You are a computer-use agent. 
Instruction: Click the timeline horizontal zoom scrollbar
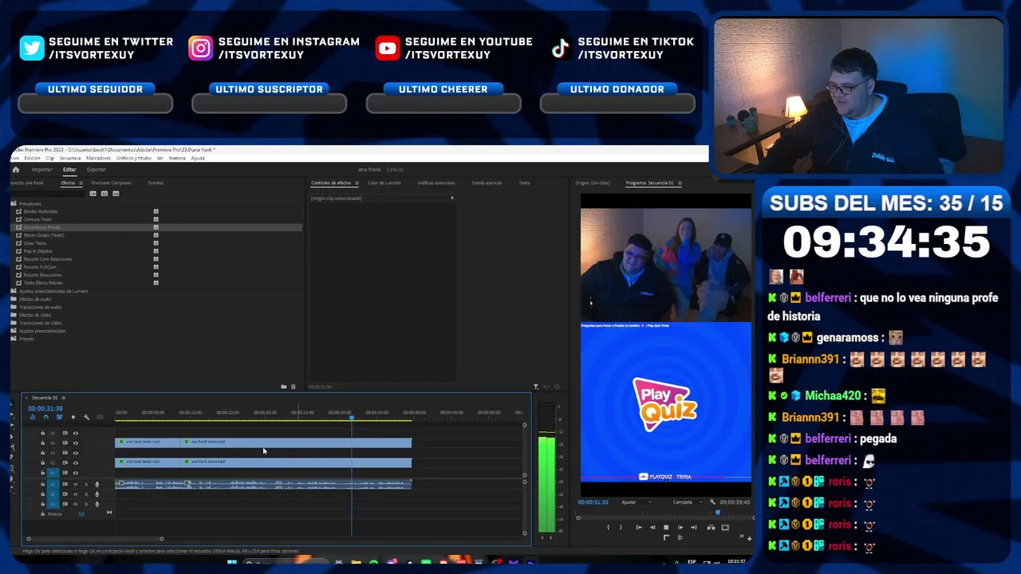(x=95, y=539)
